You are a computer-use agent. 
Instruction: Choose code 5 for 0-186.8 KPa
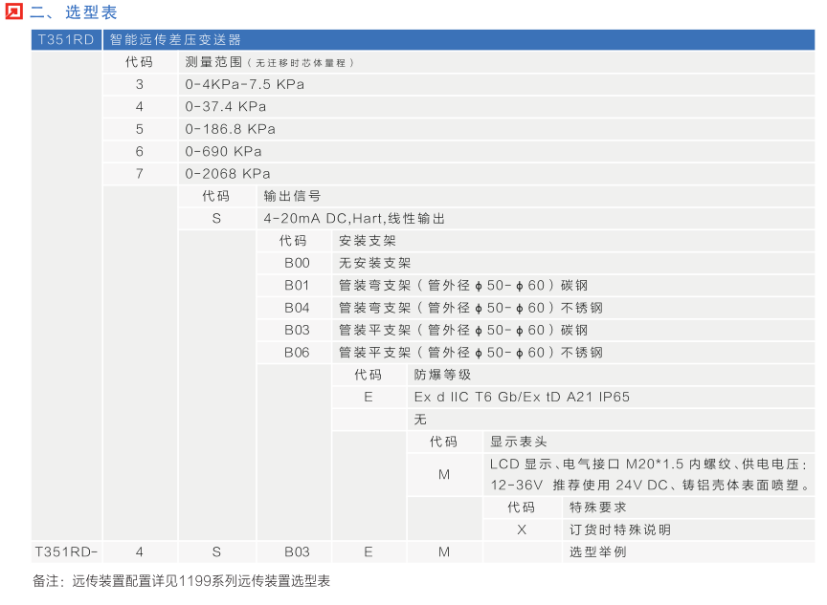coord(139,128)
